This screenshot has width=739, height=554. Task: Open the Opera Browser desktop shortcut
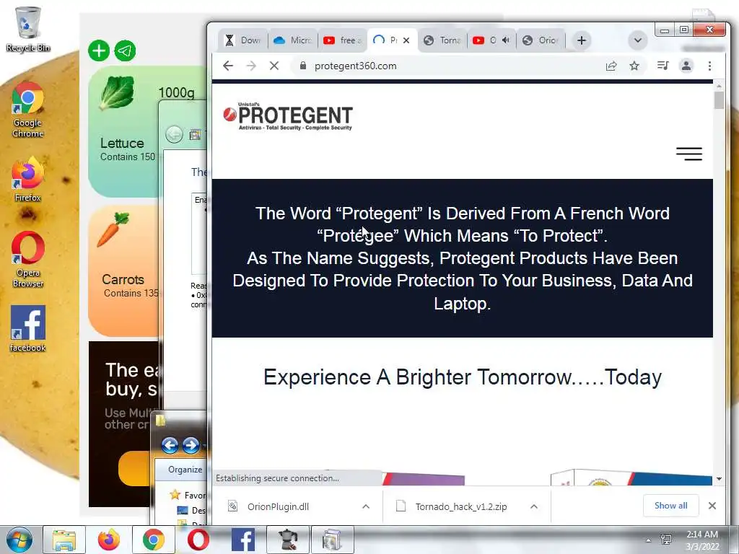pos(28,259)
